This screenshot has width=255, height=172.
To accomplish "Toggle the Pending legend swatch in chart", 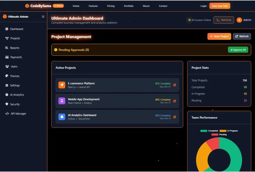I will [x=215, y=134].
